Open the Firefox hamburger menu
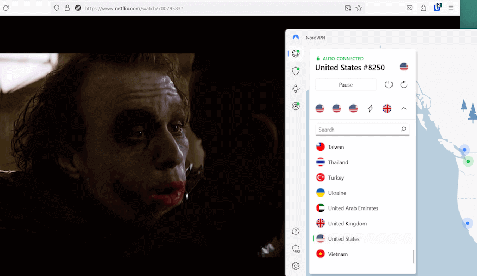Screen dimensions: 477x276 click(x=451, y=8)
